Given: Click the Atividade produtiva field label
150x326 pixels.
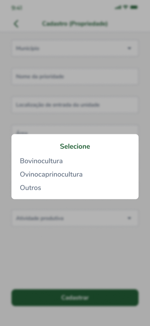Looking at the screenshot, I should point(40,218).
